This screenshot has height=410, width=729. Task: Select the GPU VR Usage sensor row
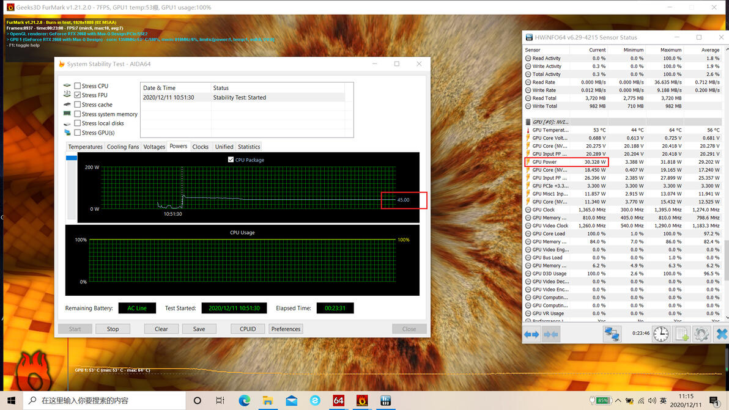coord(623,313)
